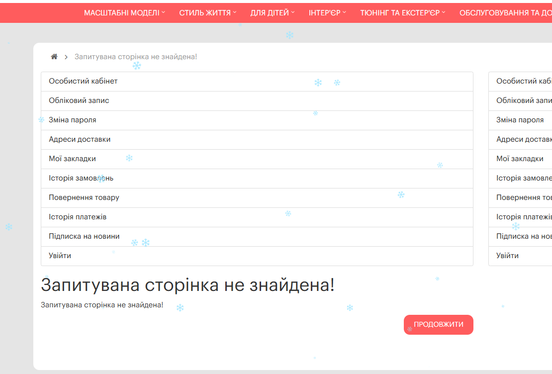Expand the ІНТЕР'ЄР dropdown chevron
The width and height of the screenshot is (552, 374).
coord(345,12)
